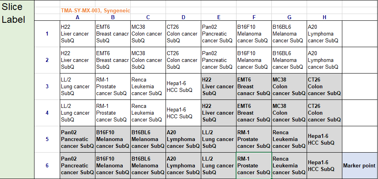Screen dimensions: 378x179
Task: Select column header A
Action: click(x=77, y=17)
